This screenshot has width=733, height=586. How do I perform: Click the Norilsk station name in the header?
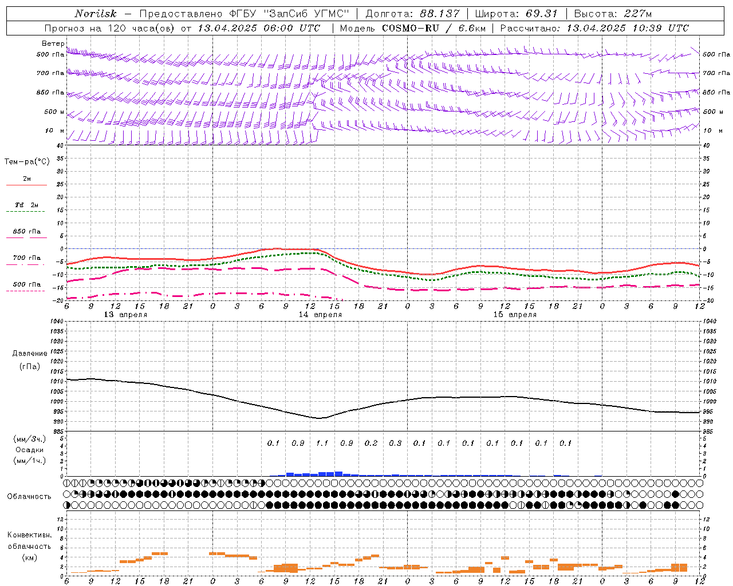pos(95,14)
